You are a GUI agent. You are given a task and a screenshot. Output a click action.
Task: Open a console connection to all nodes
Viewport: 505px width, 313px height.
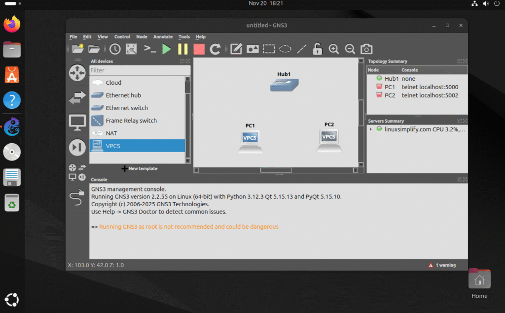(x=149, y=49)
